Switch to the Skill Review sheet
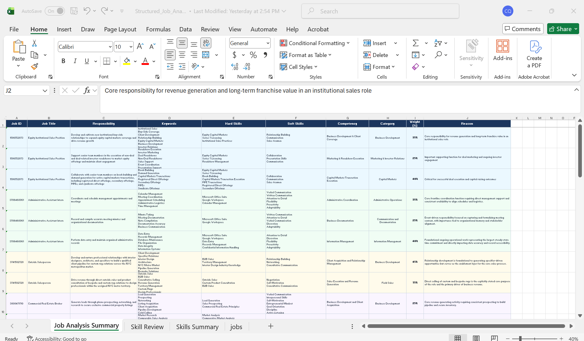This screenshot has height=341, width=584. 147,327
